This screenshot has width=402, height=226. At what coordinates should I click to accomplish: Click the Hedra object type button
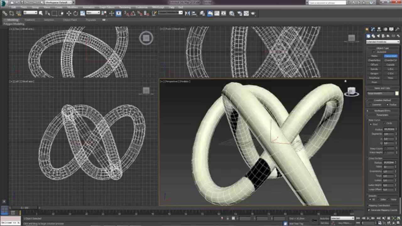[374, 56]
